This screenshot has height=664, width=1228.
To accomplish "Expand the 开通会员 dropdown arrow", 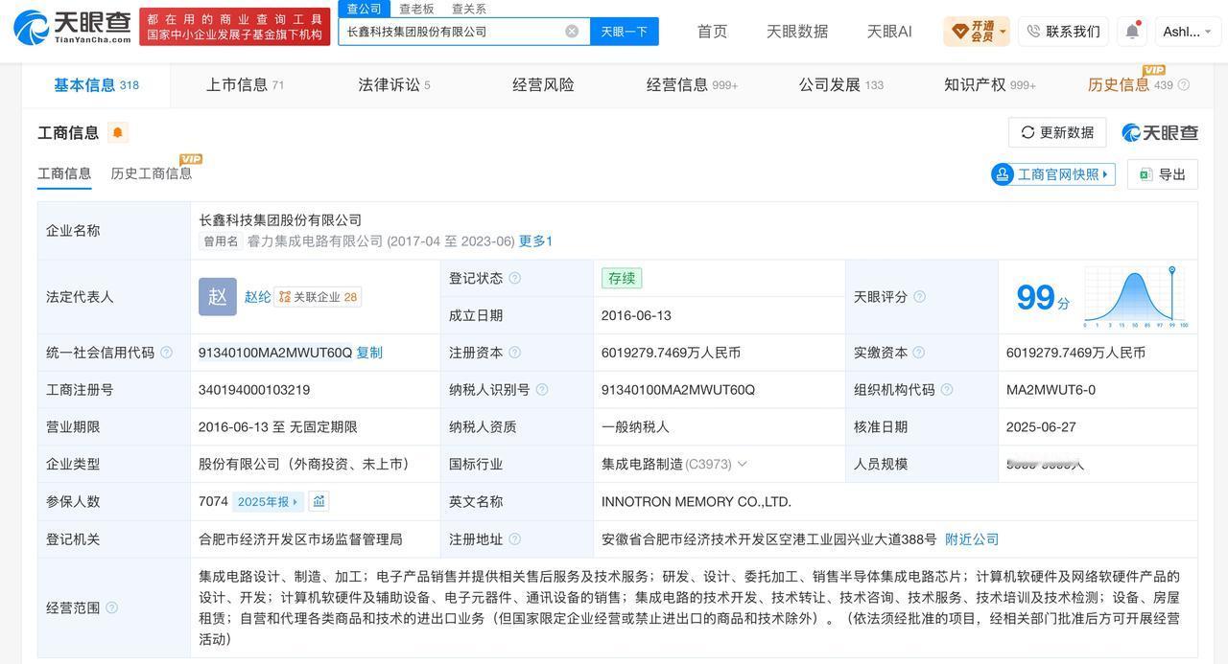I will pos(1003,32).
